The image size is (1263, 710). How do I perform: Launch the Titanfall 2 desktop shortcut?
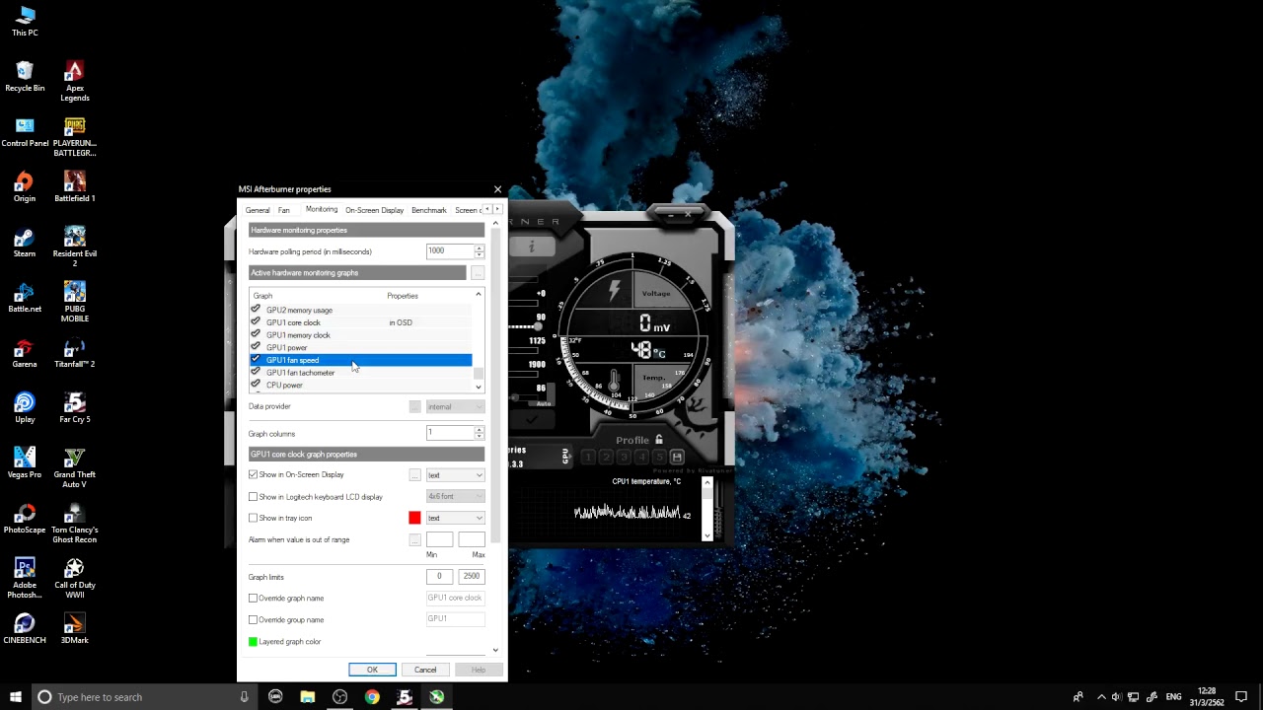74,353
